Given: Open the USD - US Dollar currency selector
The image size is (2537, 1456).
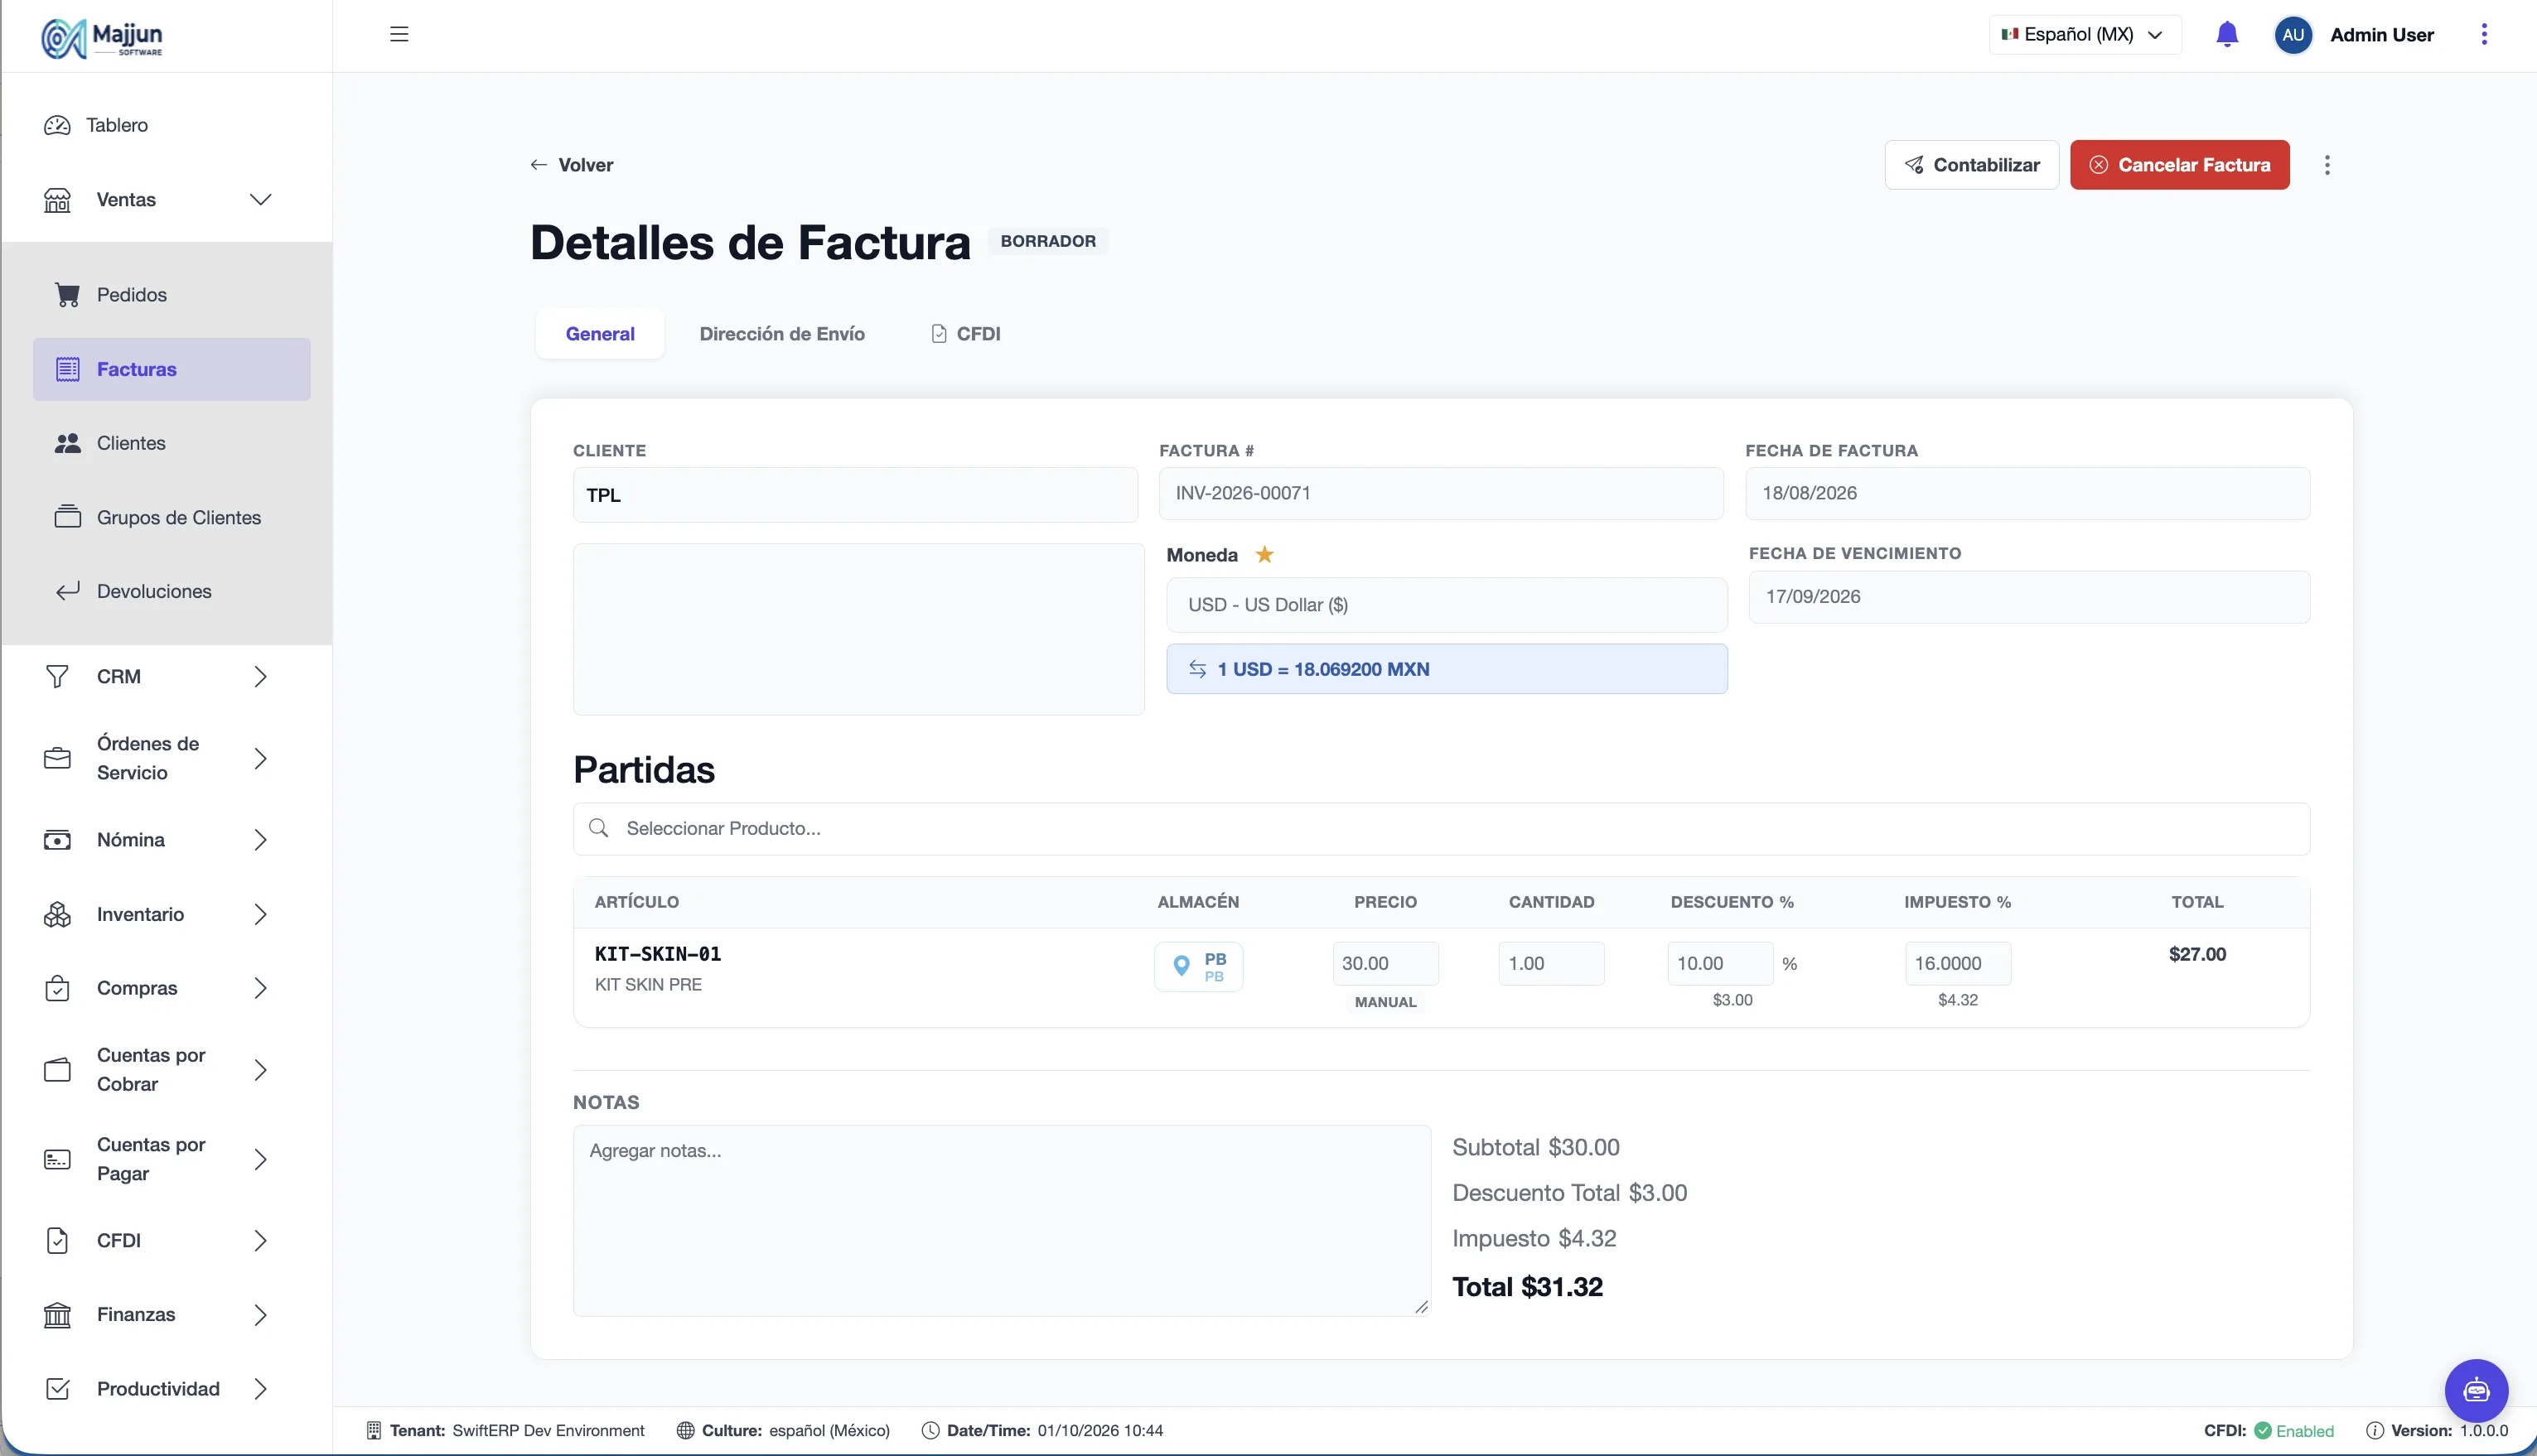Looking at the screenshot, I should tap(1447, 605).
